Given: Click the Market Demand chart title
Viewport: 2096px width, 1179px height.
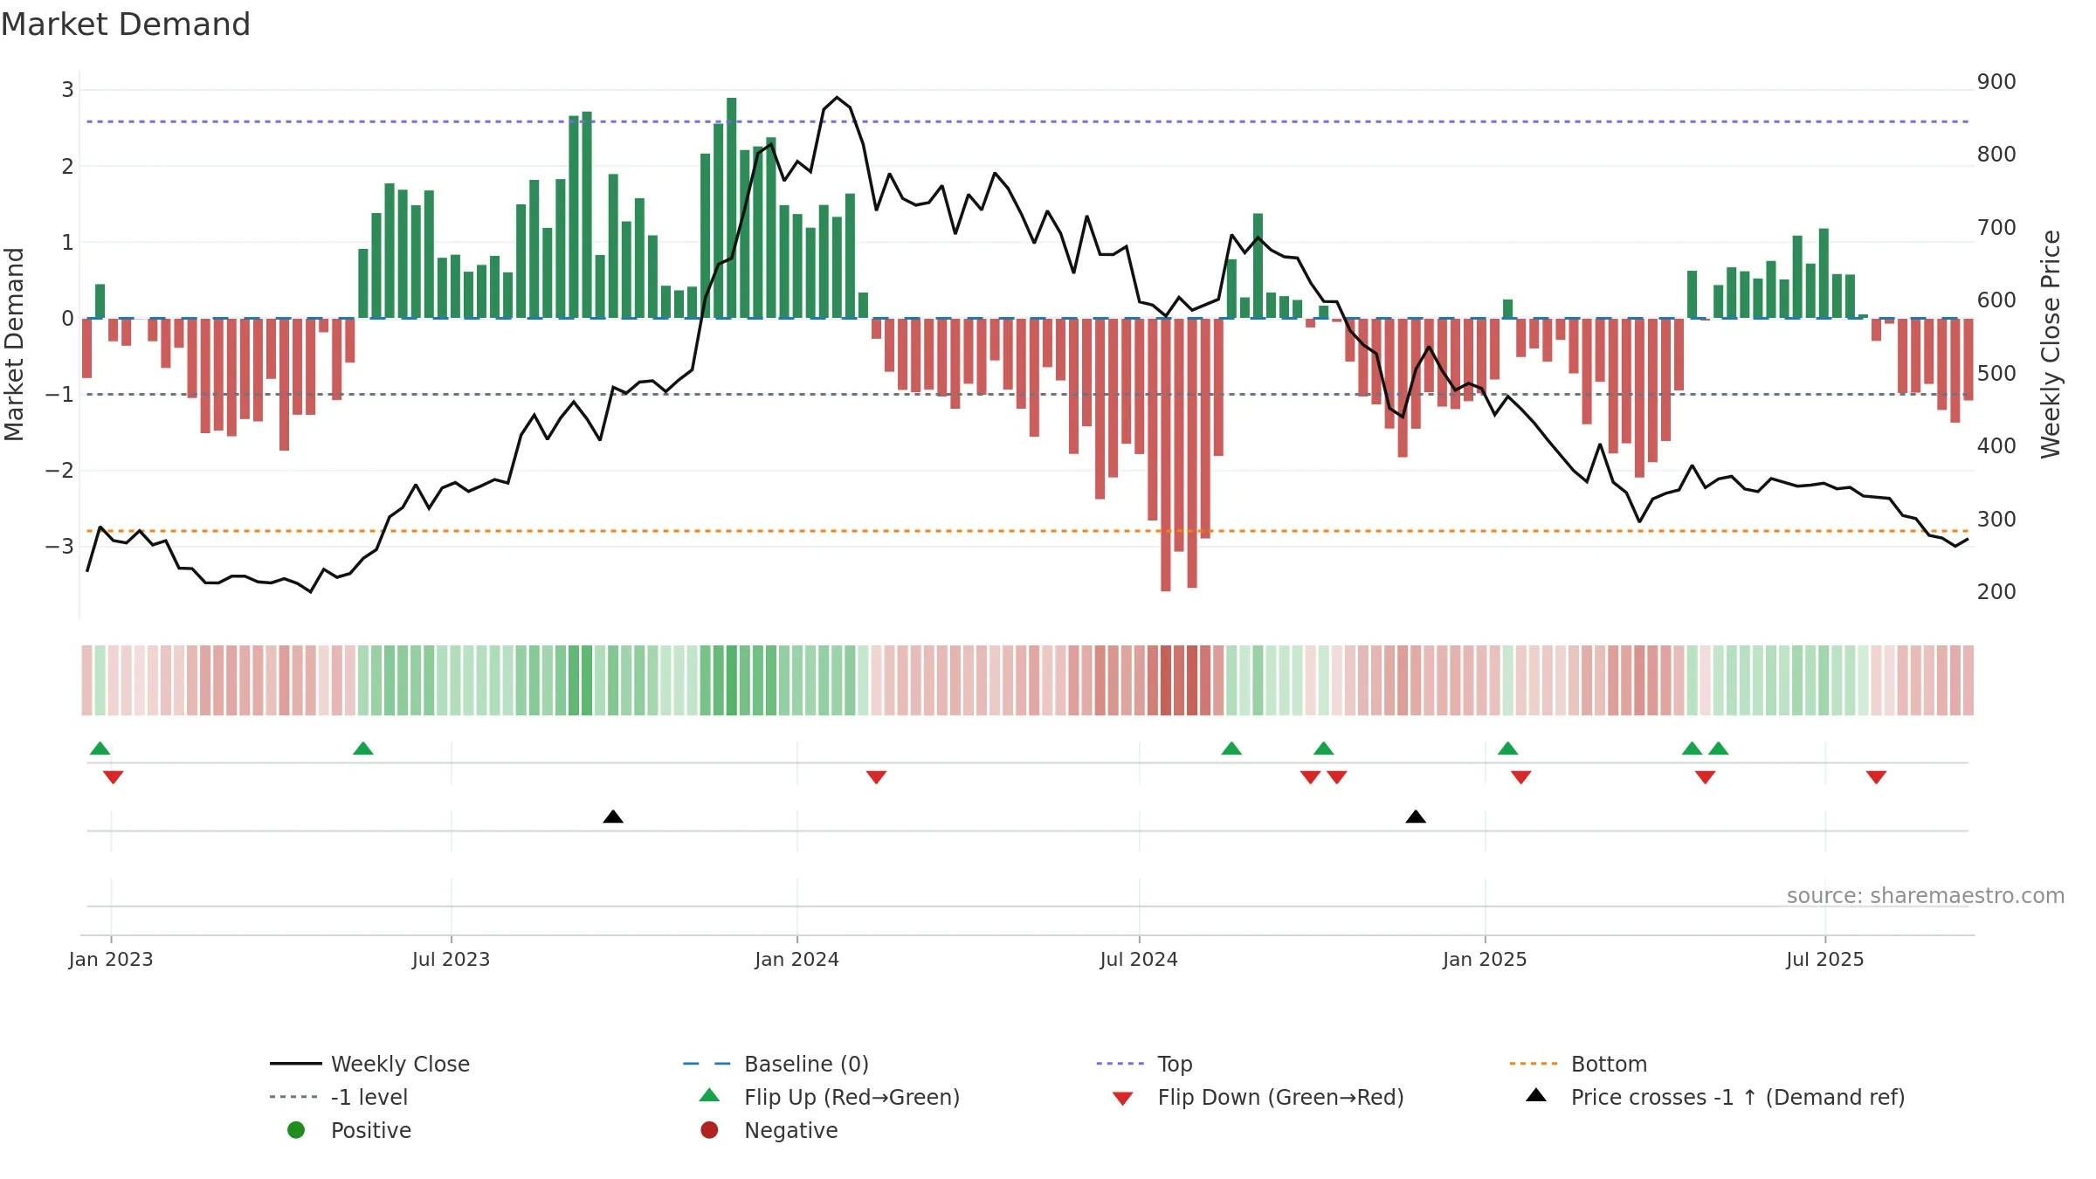Looking at the screenshot, I should pos(126,24).
